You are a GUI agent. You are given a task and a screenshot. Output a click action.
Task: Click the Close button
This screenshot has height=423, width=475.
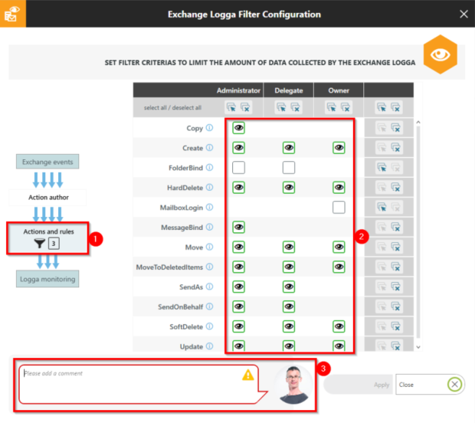(430, 385)
